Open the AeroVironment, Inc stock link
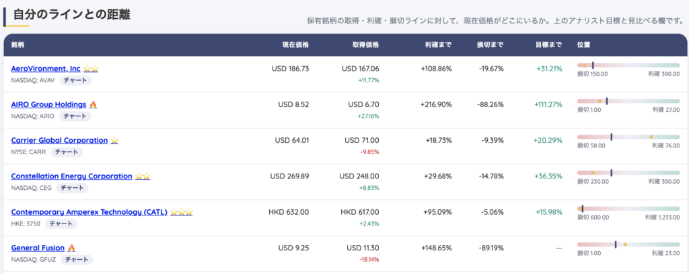The height and width of the screenshot is (274, 689). tap(46, 69)
